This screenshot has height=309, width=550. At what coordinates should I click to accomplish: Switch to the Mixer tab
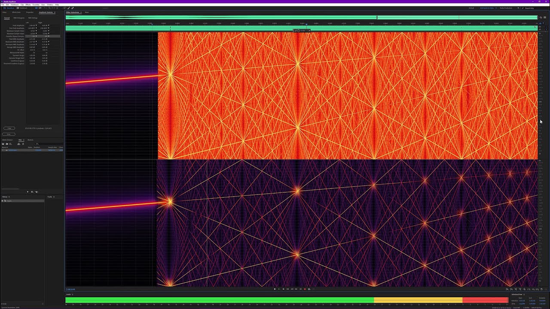tap(87, 12)
